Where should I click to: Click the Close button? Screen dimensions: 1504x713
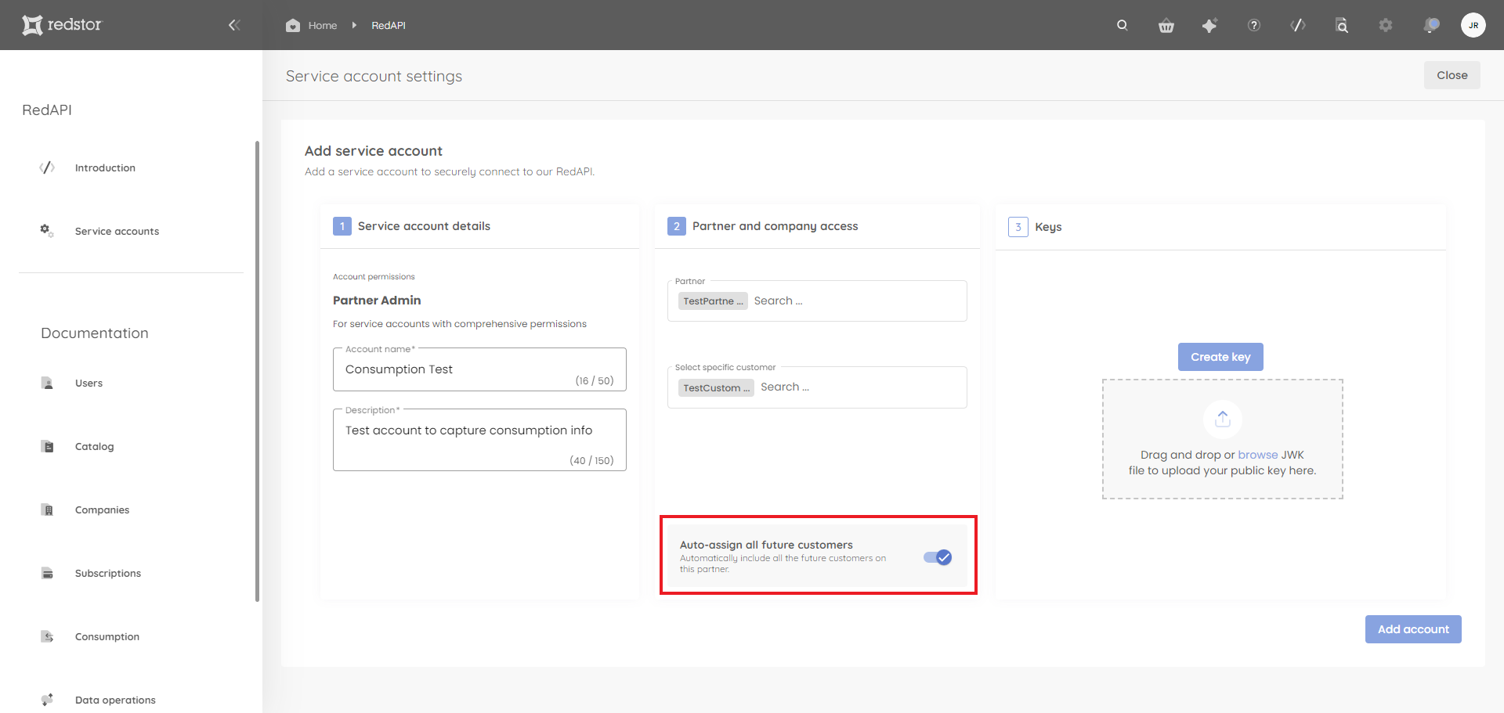tap(1452, 75)
